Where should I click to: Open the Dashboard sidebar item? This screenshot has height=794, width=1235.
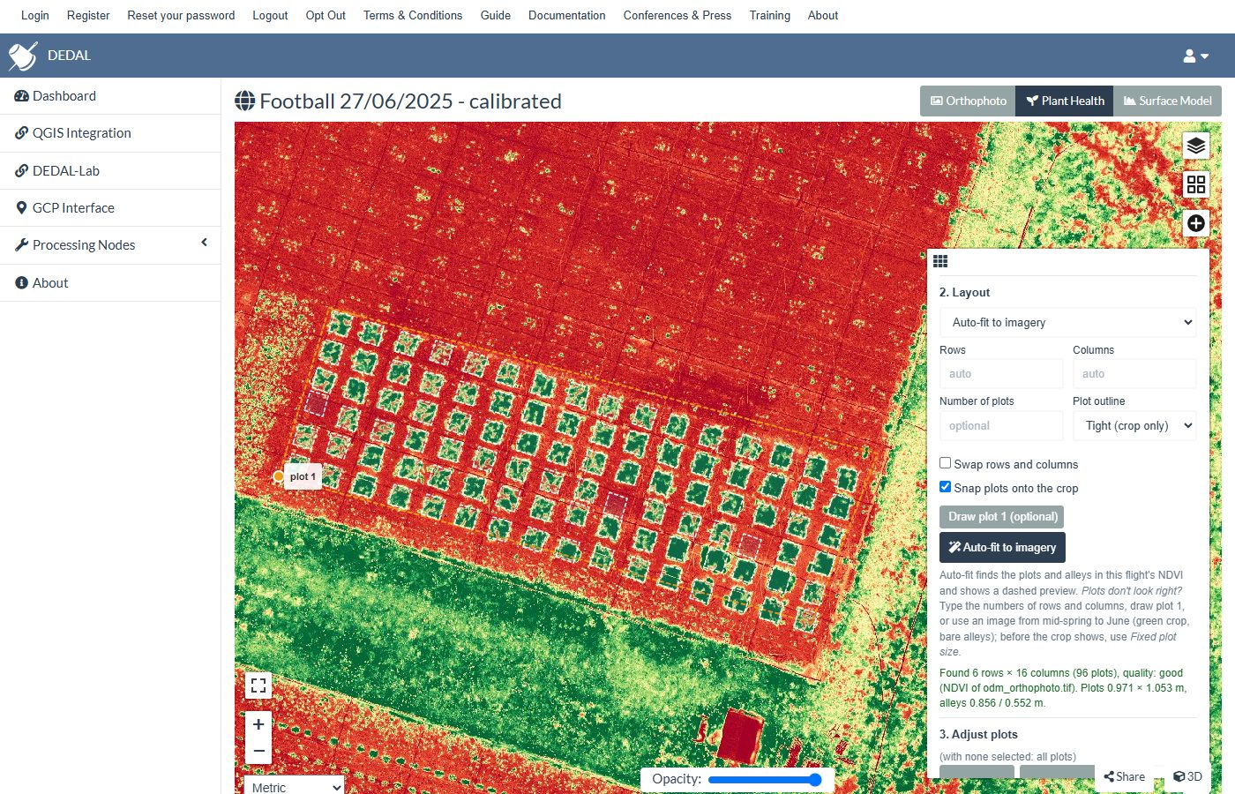point(110,96)
